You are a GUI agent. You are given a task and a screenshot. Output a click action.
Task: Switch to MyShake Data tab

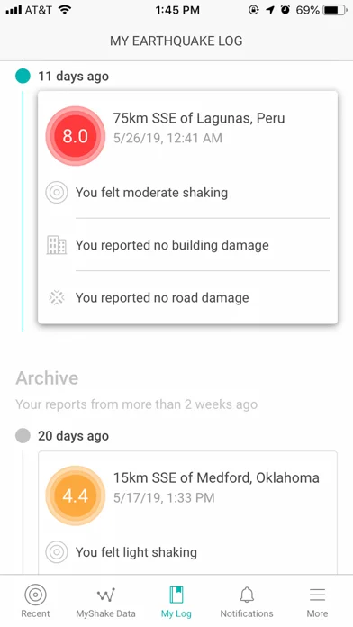pyautogui.click(x=106, y=601)
